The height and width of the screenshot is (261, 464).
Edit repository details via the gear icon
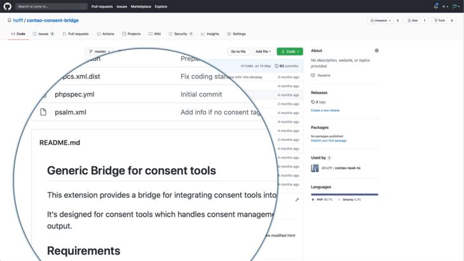[376, 51]
